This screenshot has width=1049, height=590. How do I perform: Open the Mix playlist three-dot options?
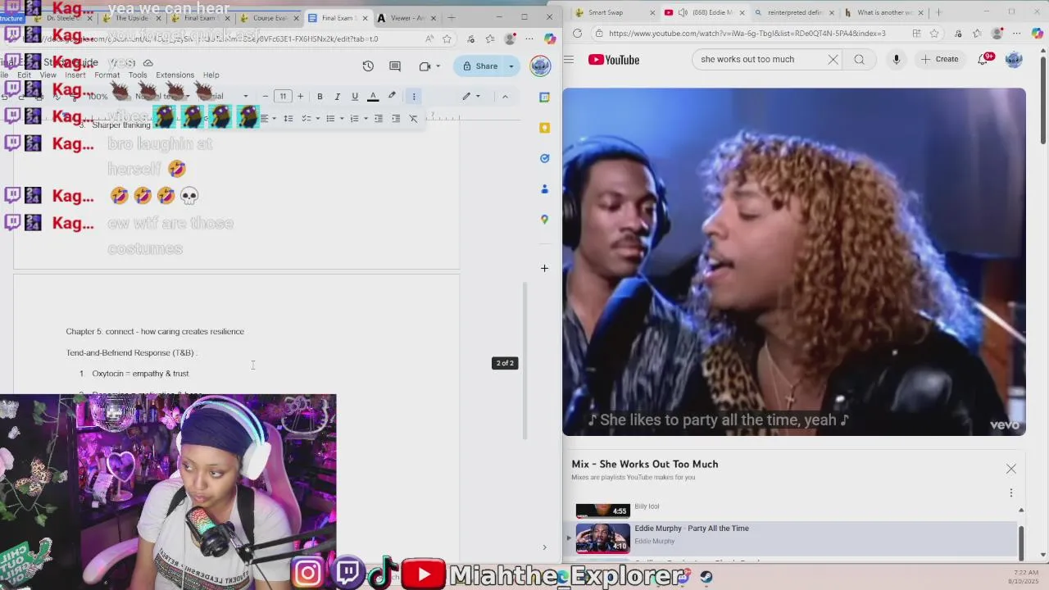[x=1010, y=492]
